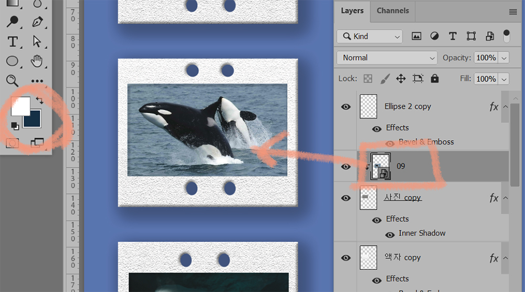Switch to the Layers tab
This screenshot has height=292, width=525.
click(x=352, y=11)
